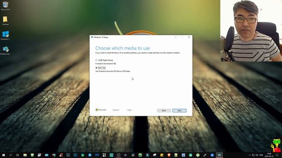The width and height of the screenshot is (282, 158).
Task: Open Task View from the taskbar
Action: click(x=18, y=155)
